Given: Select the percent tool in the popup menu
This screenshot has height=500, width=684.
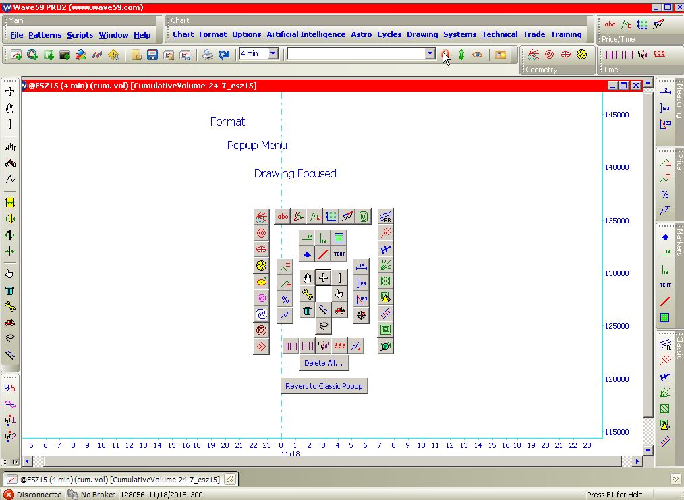Looking at the screenshot, I should pos(285,300).
